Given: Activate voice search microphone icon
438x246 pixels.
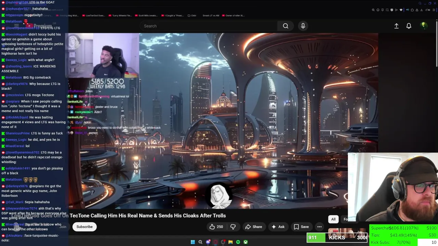Looking at the screenshot, I should (303, 26).
